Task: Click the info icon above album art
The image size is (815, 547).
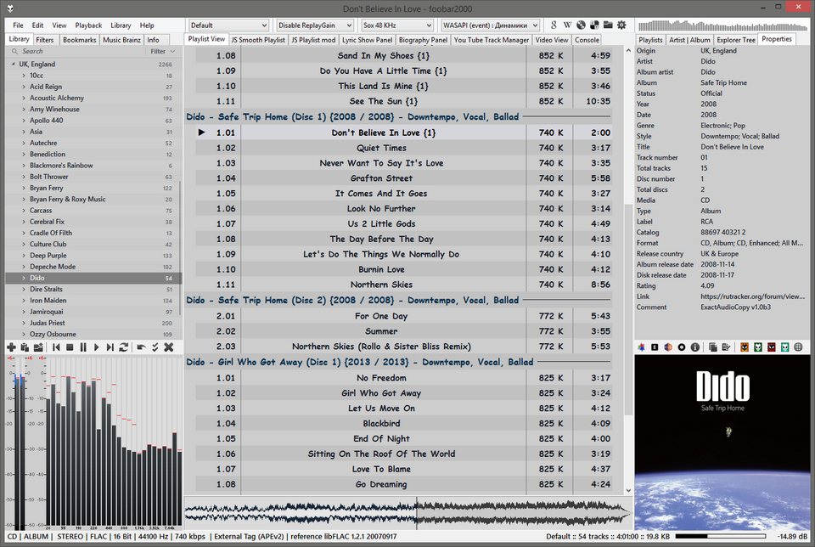Action: pos(695,347)
